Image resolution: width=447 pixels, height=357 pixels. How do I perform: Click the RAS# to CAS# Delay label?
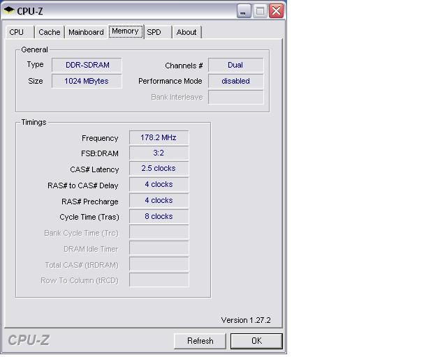click(x=83, y=185)
